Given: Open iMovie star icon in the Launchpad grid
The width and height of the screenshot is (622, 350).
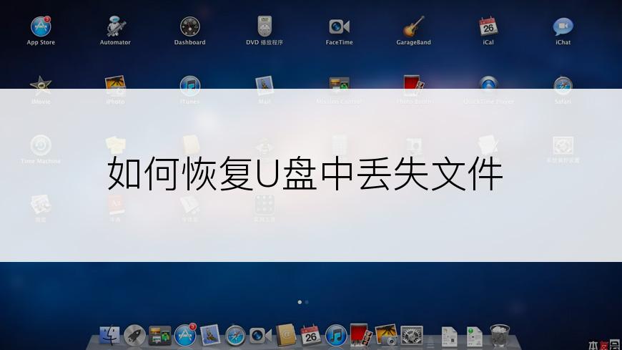Looking at the screenshot, I should pos(41,85).
